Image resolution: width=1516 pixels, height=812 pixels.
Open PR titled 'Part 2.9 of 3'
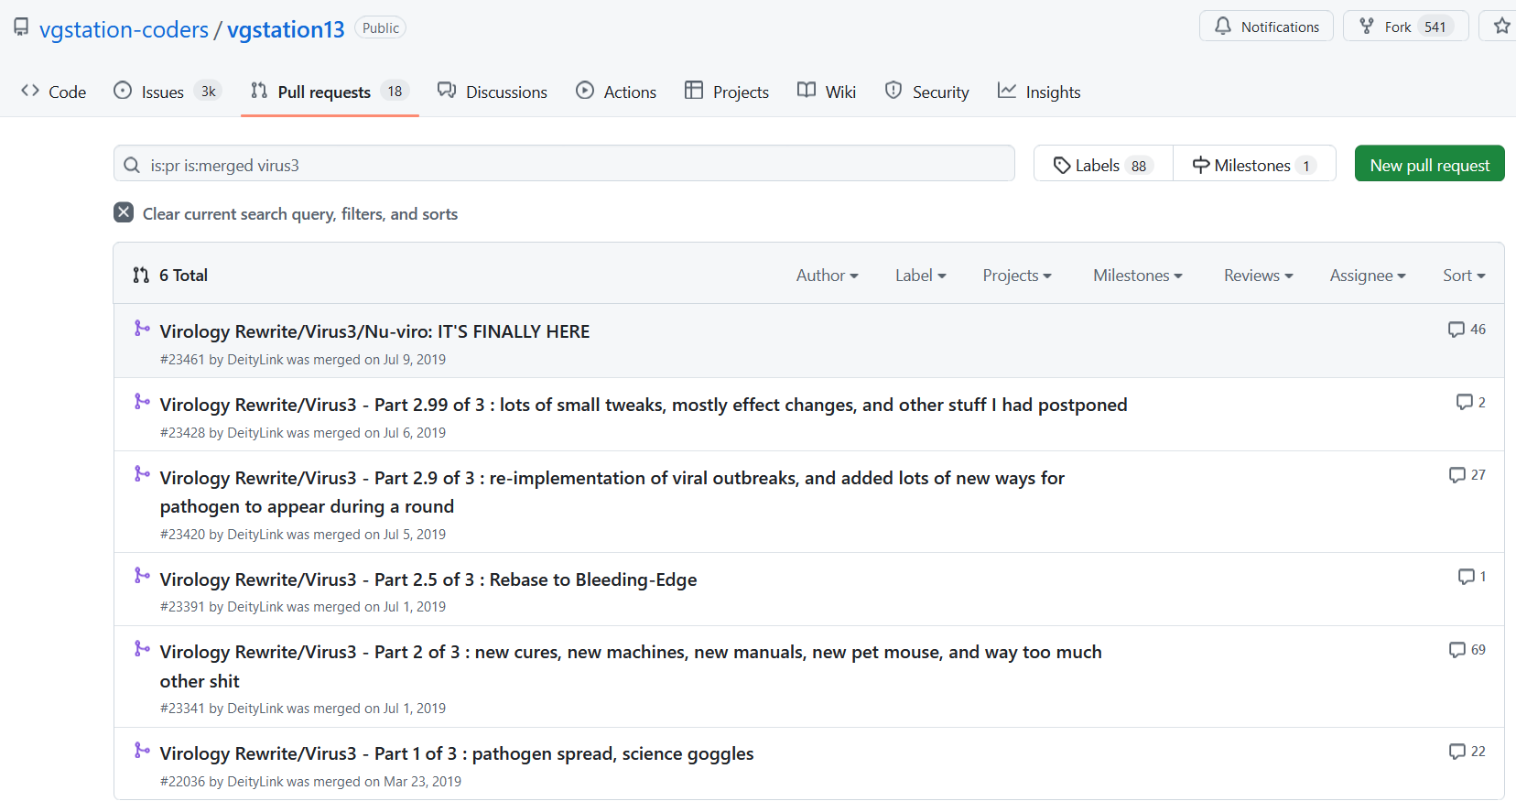(612, 492)
